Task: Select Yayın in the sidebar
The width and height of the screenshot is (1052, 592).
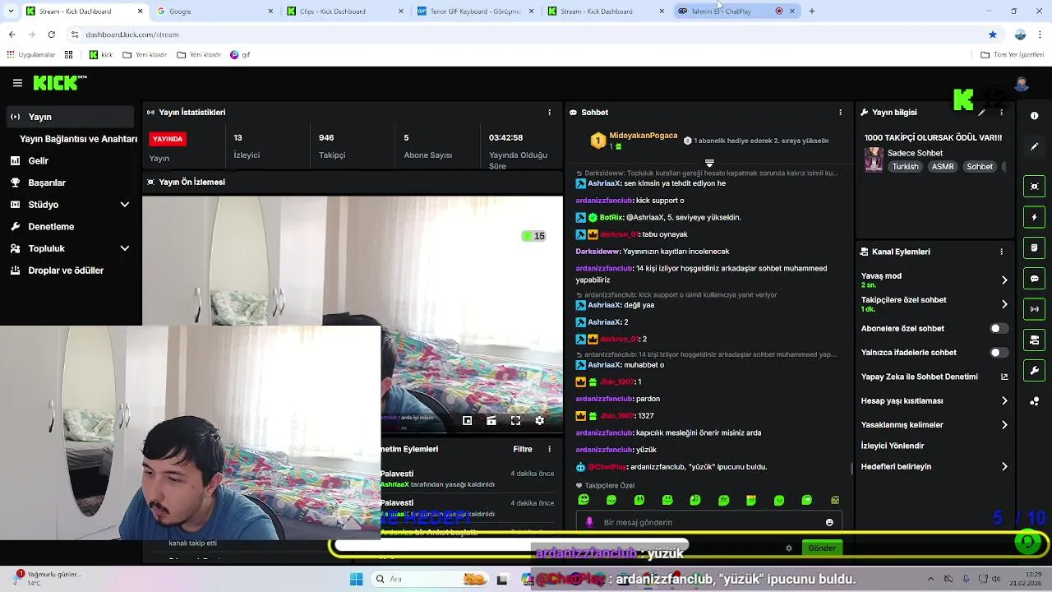Action: tap(70, 117)
